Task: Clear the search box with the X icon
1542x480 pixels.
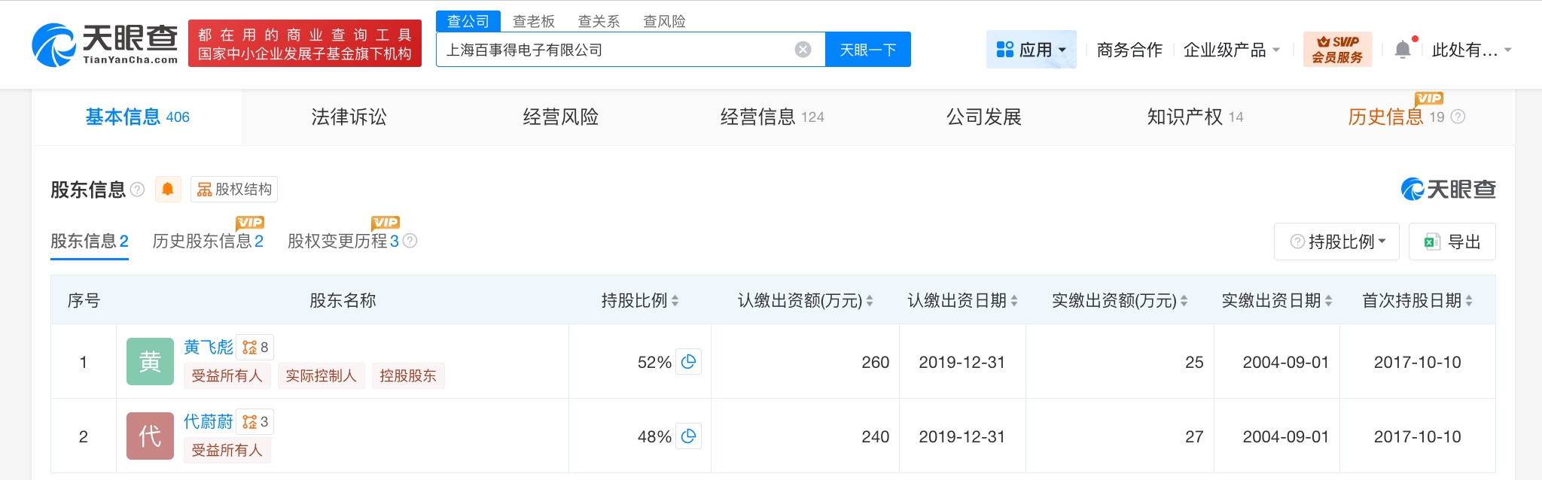Action: point(803,50)
